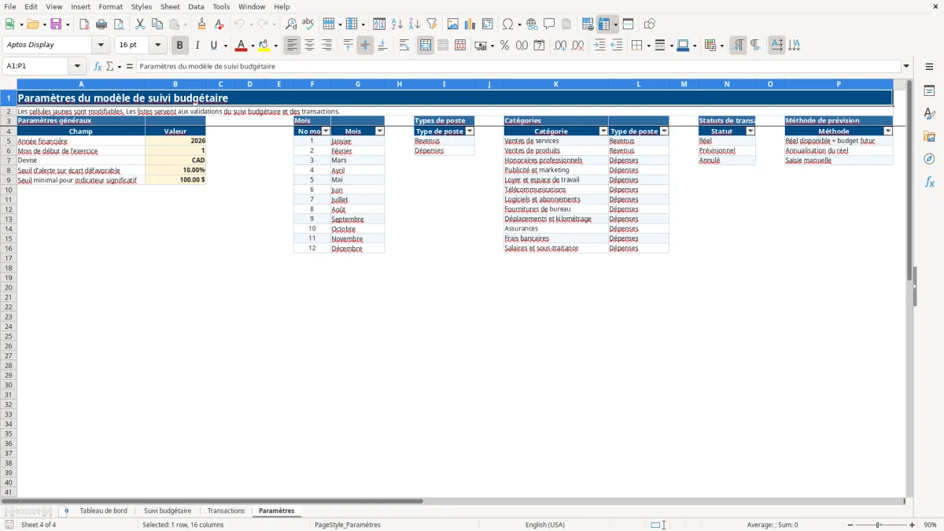Click the Format as Percent icon
The height and width of the screenshot is (531, 944).
(504, 46)
